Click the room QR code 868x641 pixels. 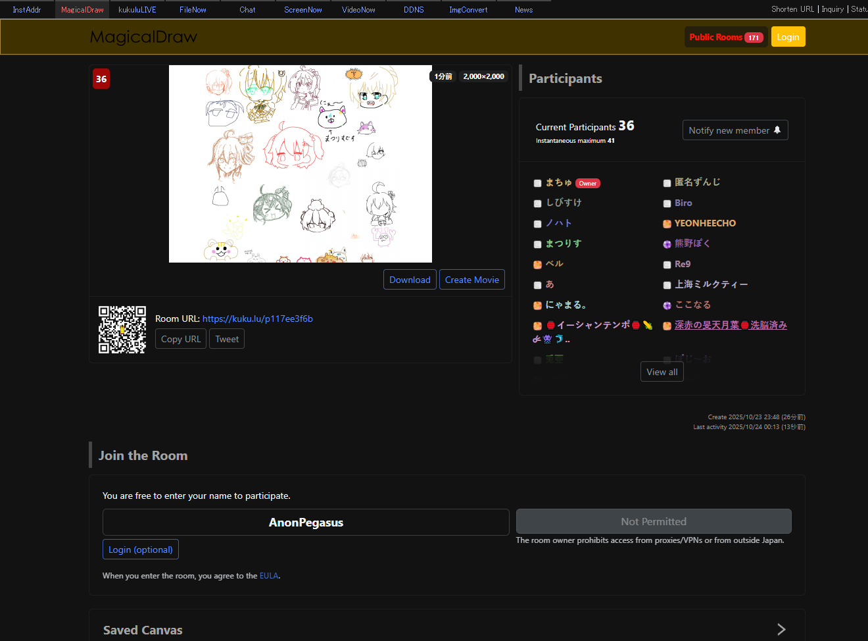[122, 330]
